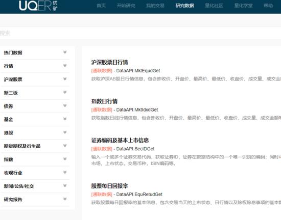Expand the 债券 chevron arrow
This screenshot has width=281, height=220.
(65, 105)
